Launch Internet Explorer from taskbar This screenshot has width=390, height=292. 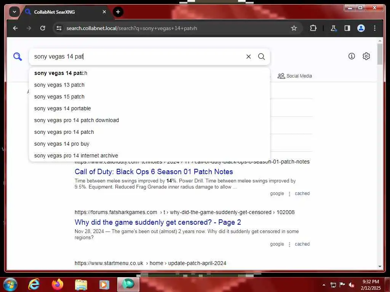(x=34, y=284)
